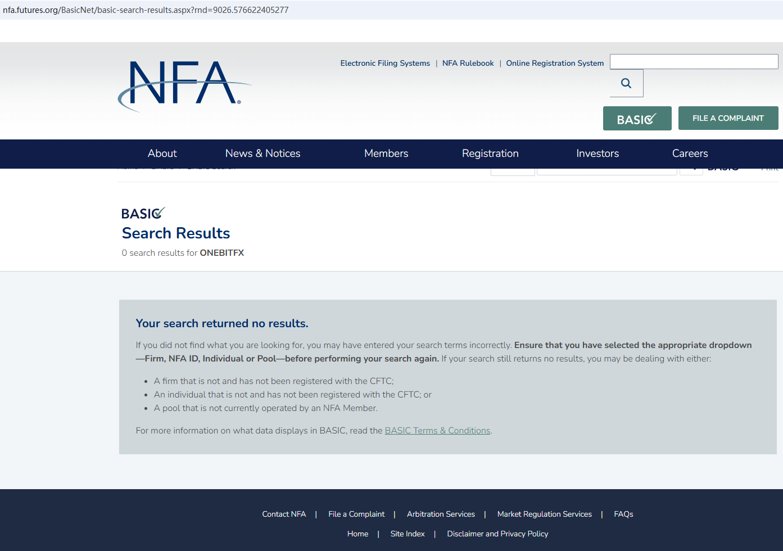Select the Registration navigation item

(490, 153)
